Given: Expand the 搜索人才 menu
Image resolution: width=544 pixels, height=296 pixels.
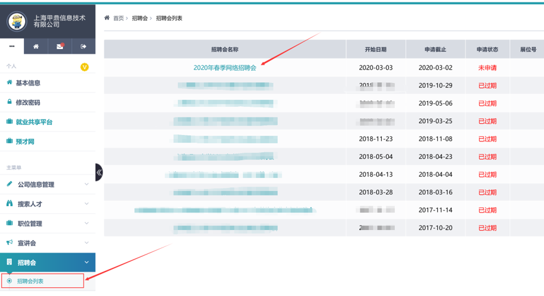Looking at the screenshot, I should (x=30, y=204).
